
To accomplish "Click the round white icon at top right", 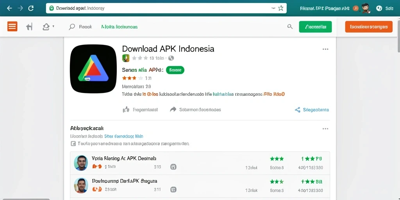I will pyautogui.click(x=379, y=9).
